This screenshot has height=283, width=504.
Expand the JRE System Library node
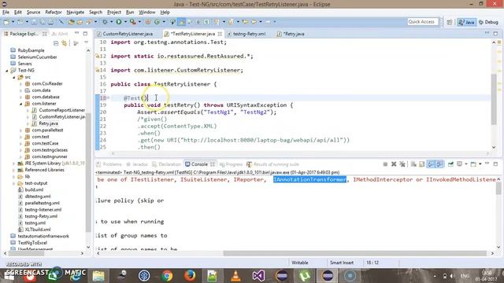tap(14, 164)
